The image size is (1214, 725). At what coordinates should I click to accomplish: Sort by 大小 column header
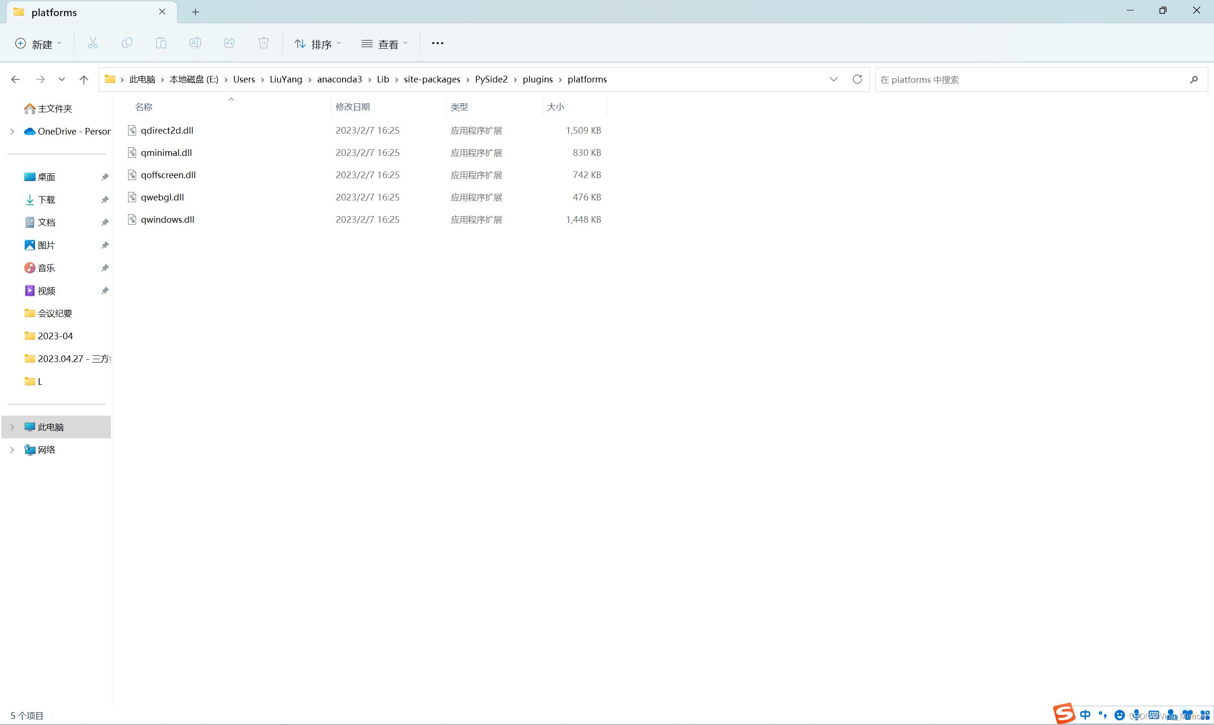[556, 107]
